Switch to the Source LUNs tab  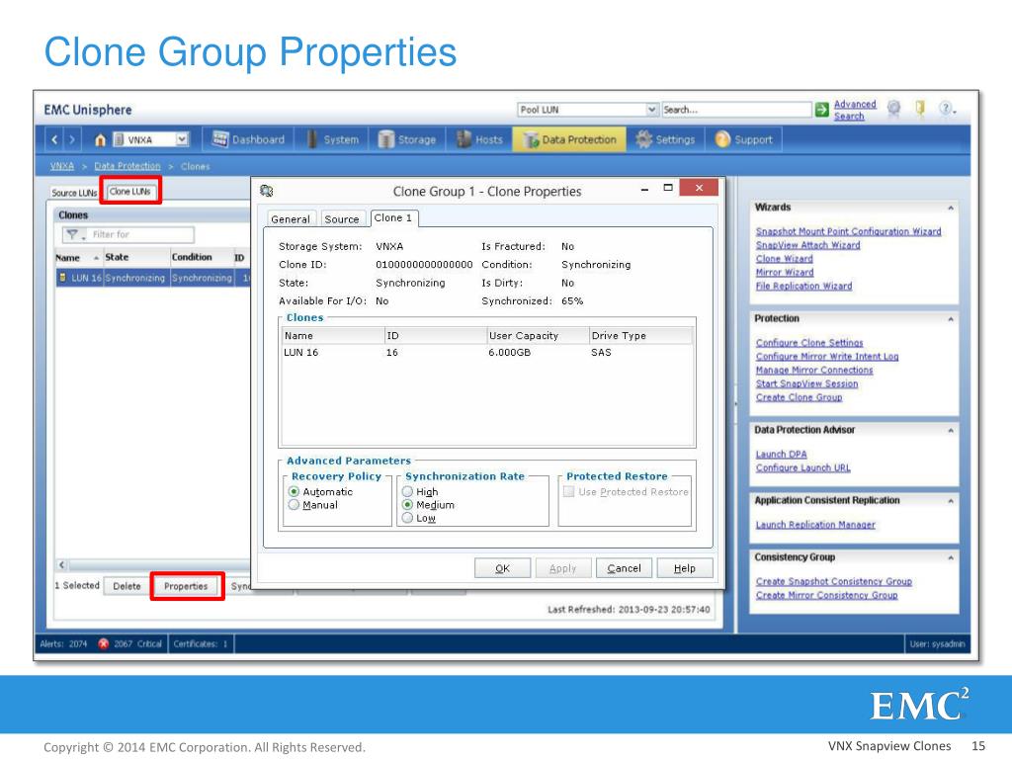click(x=74, y=193)
